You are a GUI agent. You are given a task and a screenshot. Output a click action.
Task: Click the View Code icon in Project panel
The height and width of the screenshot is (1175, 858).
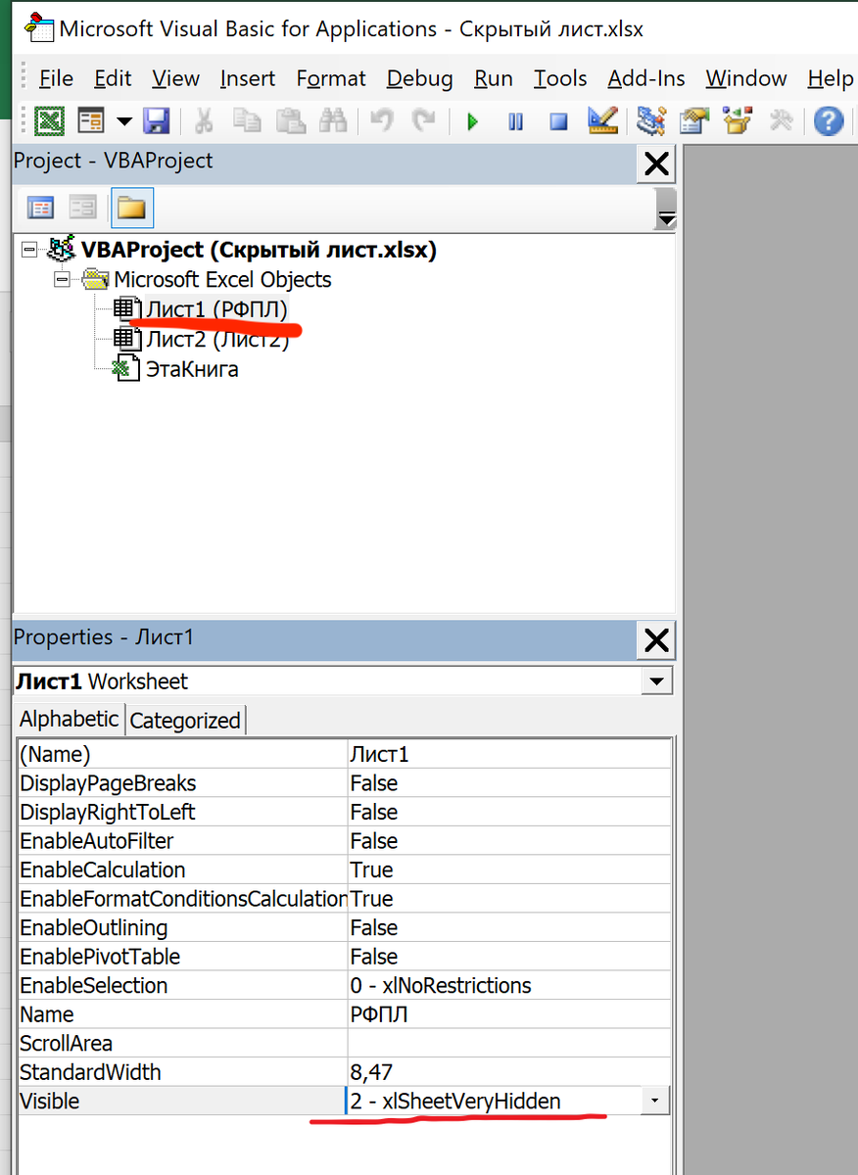pyautogui.click(x=40, y=208)
